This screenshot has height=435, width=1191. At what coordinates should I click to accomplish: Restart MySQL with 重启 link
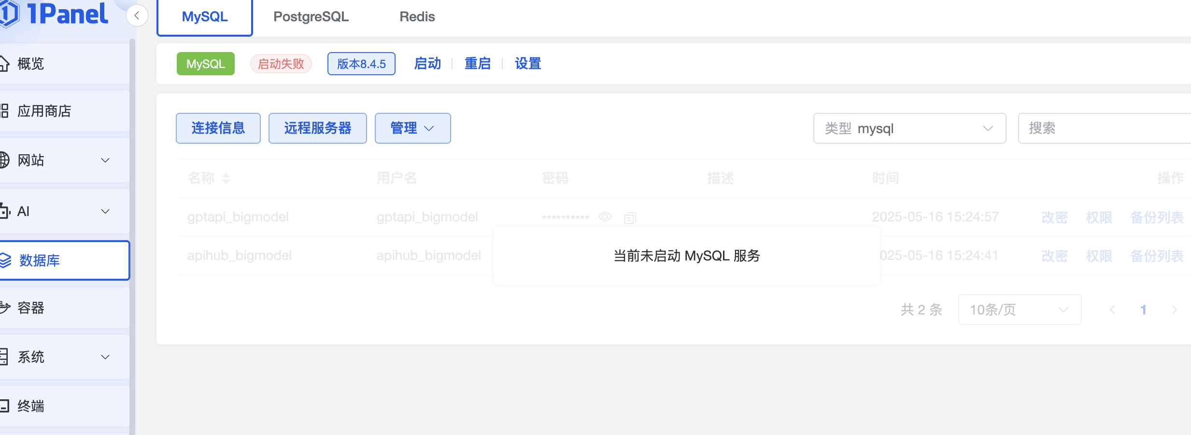point(478,64)
